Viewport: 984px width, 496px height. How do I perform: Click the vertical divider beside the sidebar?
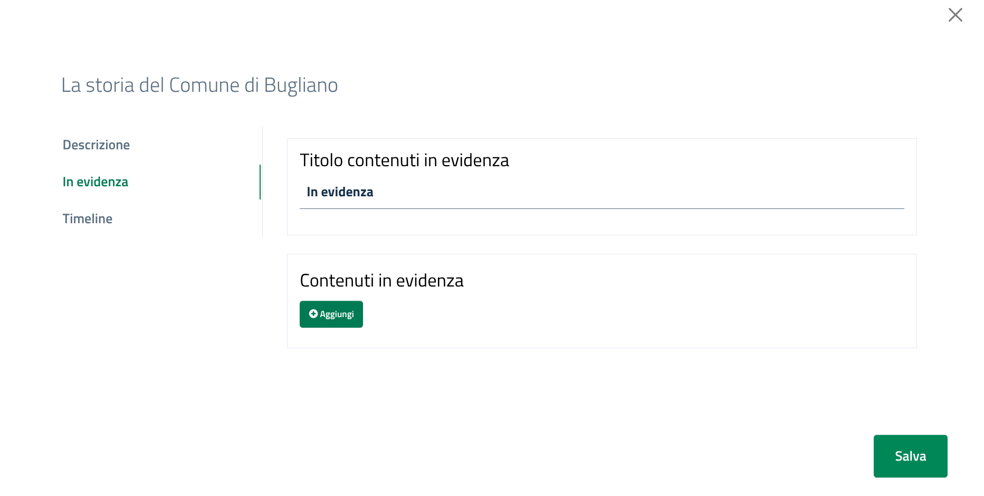point(262,222)
